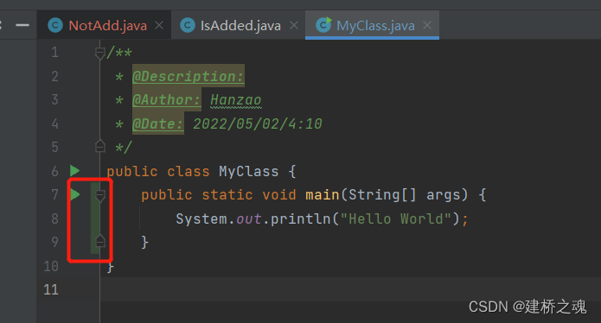Viewport: 601px width, 323px height.
Task: Click the @Description: tag in comment
Action: coord(189,76)
